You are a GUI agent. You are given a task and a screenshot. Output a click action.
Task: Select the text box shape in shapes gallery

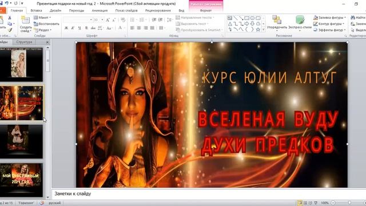(x=230, y=18)
